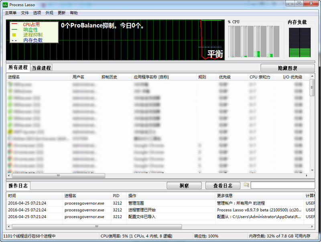
Task: Click the log 操作 column header
Action: click(171, 196)
